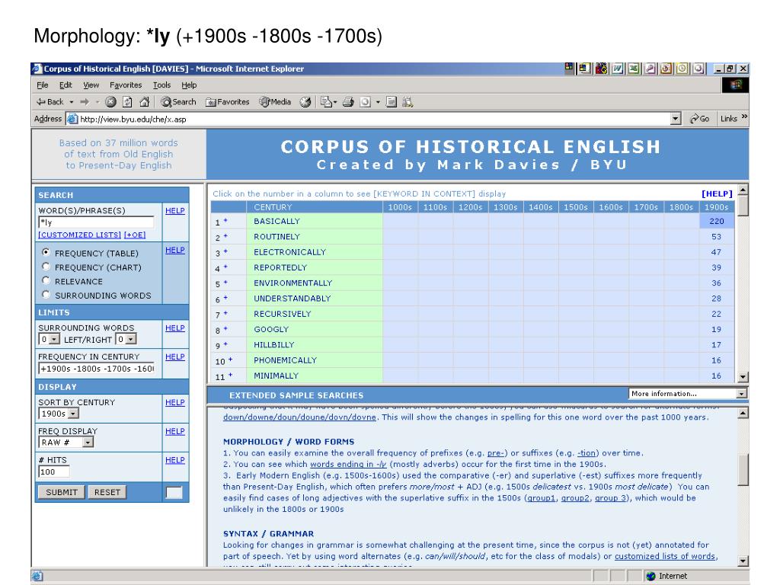Open HELP link beside SORT BY CENTURY
The height and width of the screenshot is (585, 780).
[174, 402]
